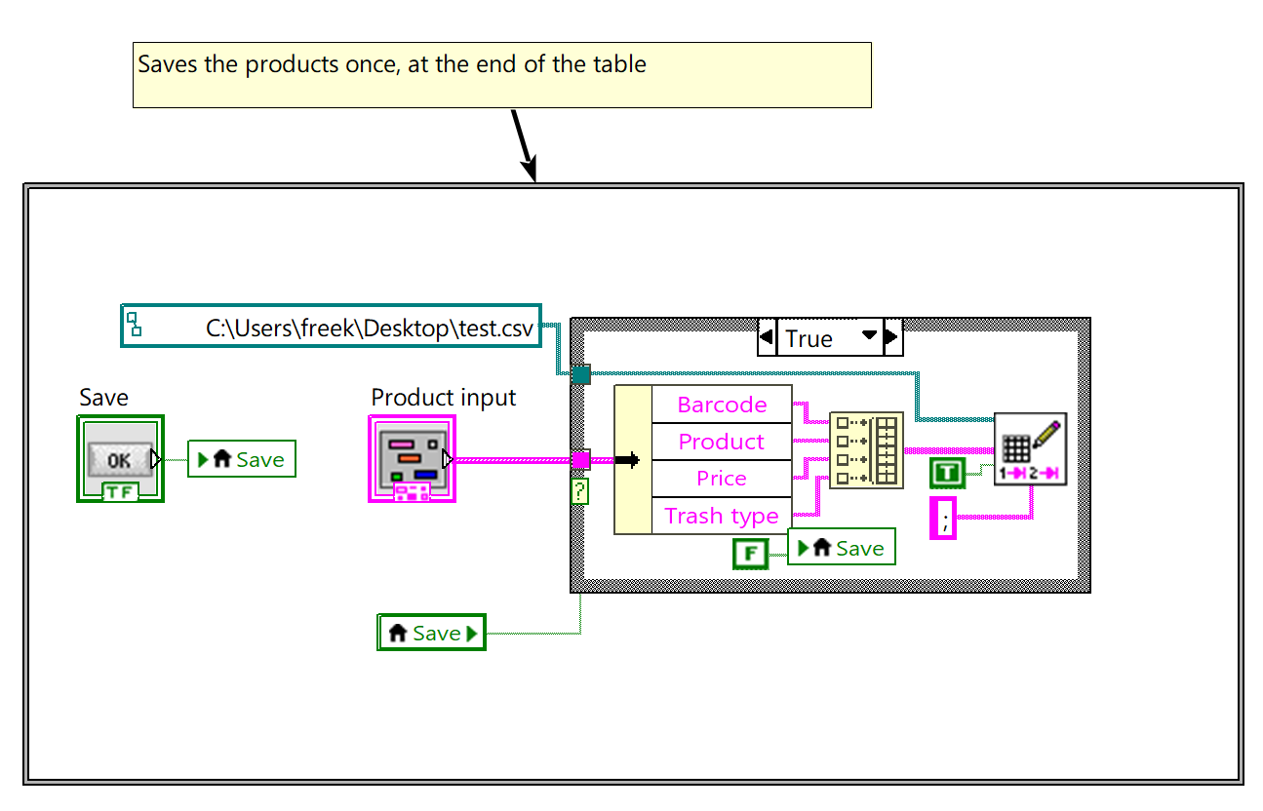Click the Build Array function node
The image size is (1263, 811).
(x=866, y=449)
